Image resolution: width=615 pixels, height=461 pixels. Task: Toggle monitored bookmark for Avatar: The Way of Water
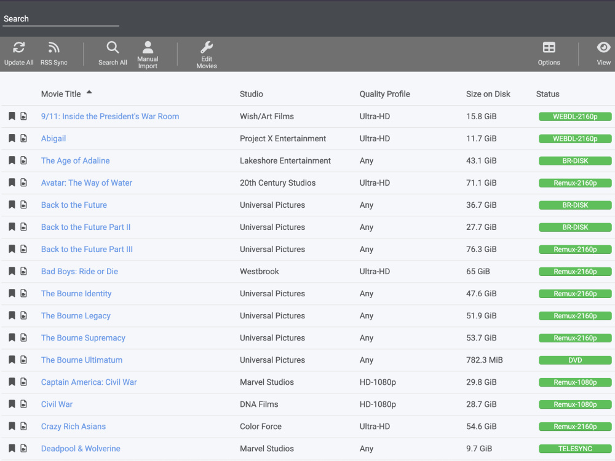12,183
